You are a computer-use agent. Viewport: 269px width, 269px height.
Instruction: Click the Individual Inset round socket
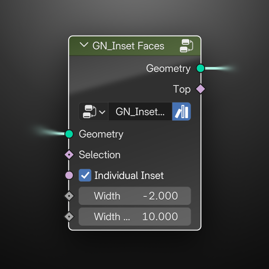click(69, 175)
